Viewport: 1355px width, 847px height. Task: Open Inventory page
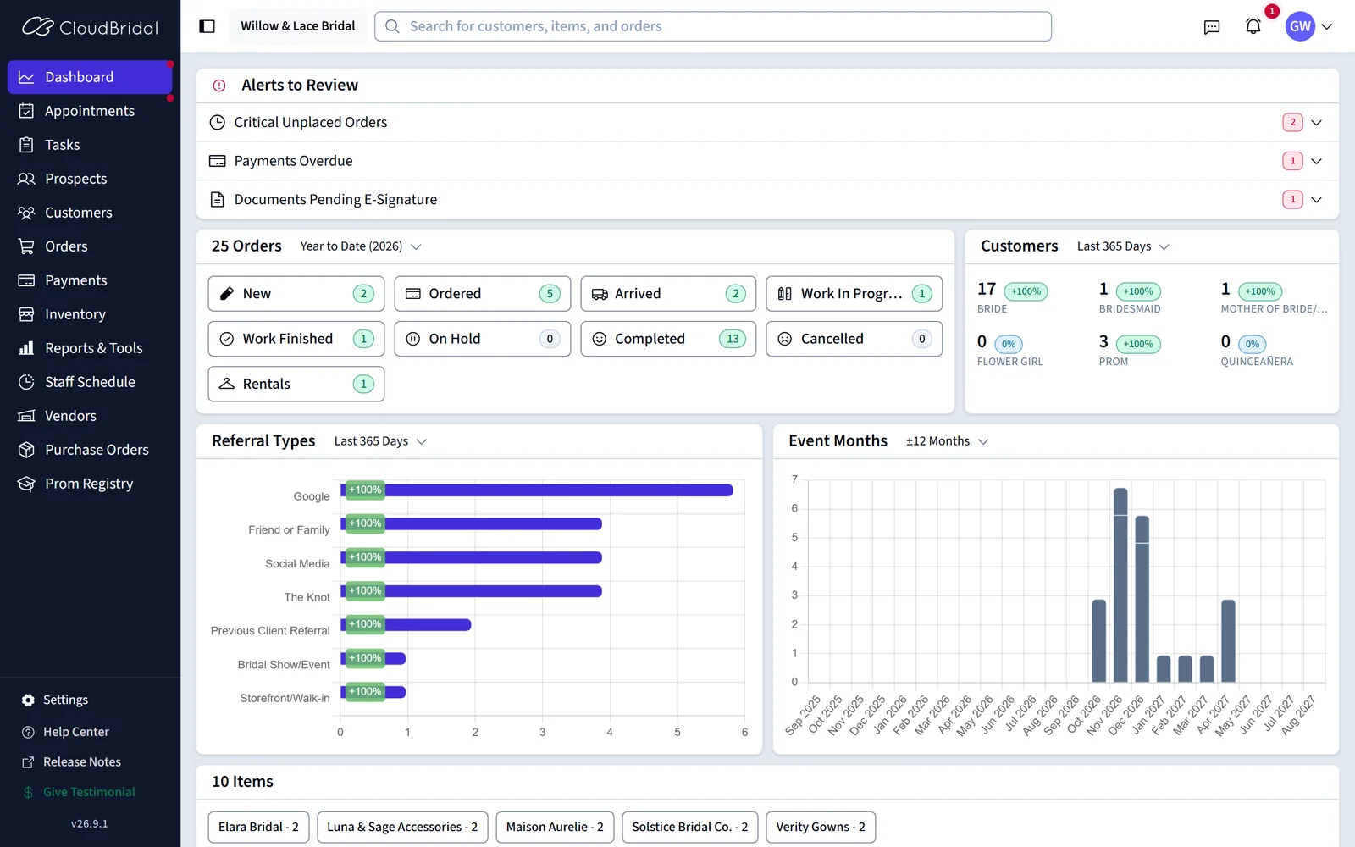[x=90, y=314]
